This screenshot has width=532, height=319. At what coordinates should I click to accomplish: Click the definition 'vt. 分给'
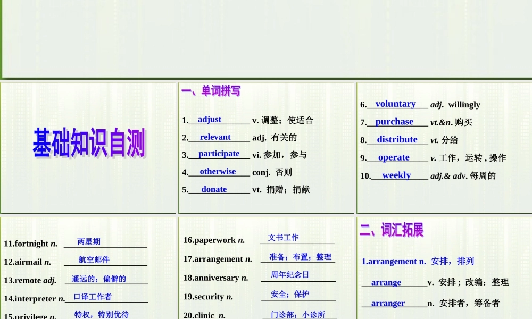pos(444,140)
